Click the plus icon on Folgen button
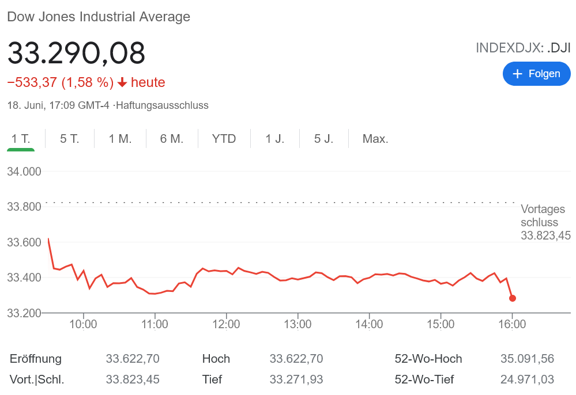576x395 pixels. point(517,74)
